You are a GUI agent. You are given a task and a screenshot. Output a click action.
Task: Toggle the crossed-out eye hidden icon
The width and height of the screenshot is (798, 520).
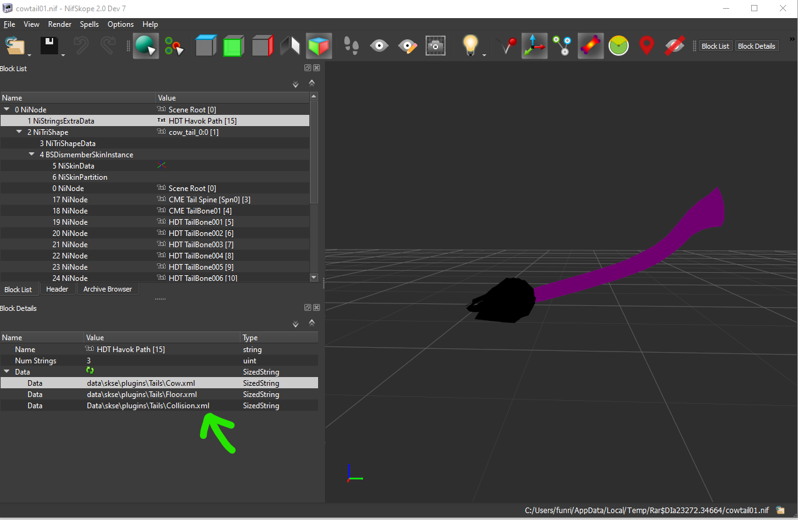674,46
